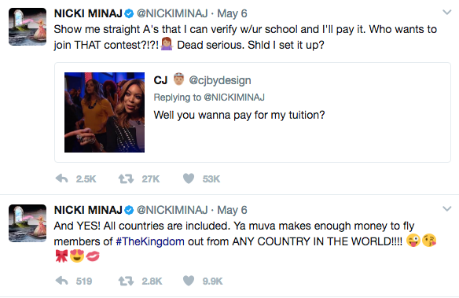
Task: Like the tweet with 53K likes
Action: tap(189, 178)
